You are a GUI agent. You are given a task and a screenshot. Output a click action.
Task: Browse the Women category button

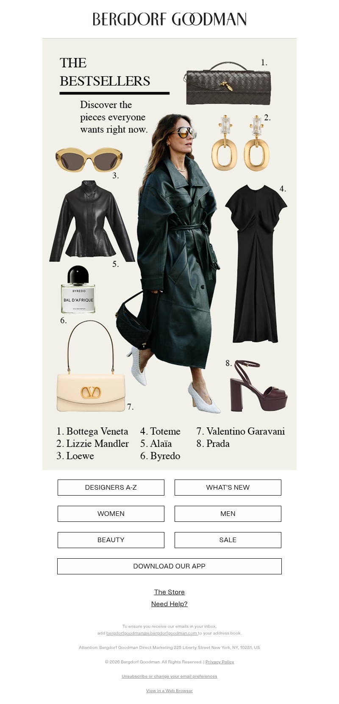click(x=111, y=514)
